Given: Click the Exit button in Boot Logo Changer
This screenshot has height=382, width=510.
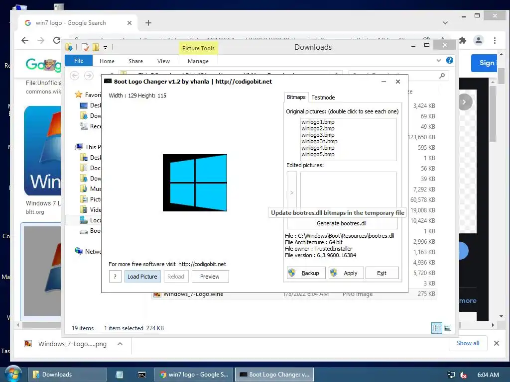Looking at the screenshot, I should pos(382,273).
